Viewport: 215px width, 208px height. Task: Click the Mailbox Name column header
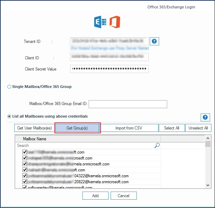88,139
